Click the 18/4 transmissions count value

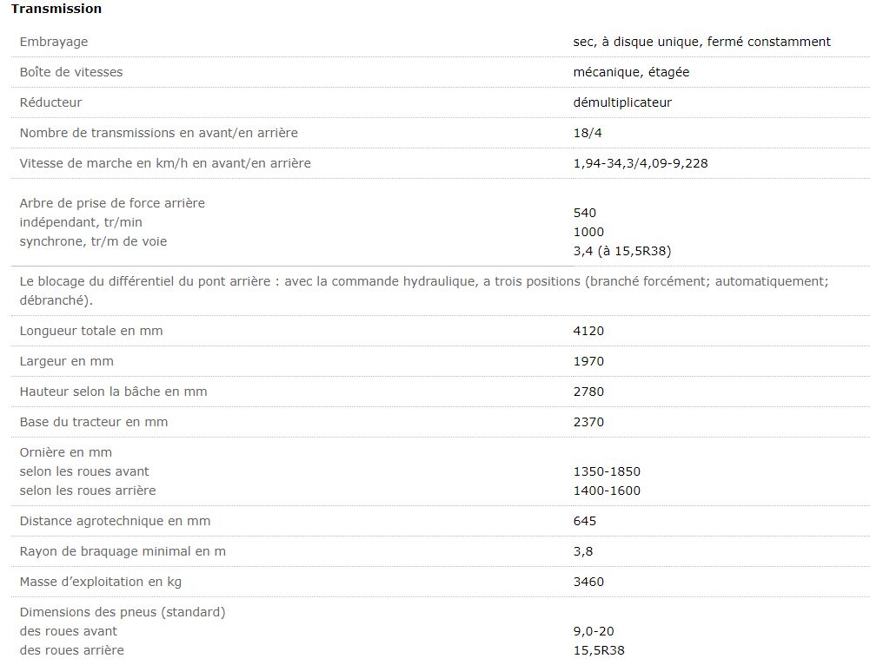click(587, 133)
